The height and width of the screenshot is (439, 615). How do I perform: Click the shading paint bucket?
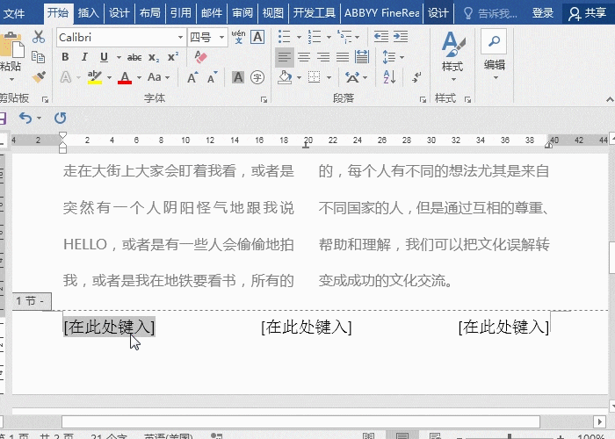click(286, 77)
